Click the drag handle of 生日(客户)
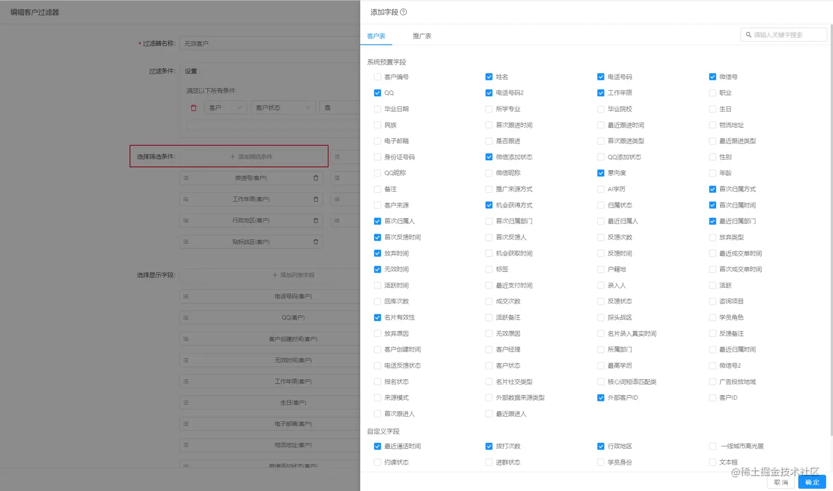 [186, 403]
